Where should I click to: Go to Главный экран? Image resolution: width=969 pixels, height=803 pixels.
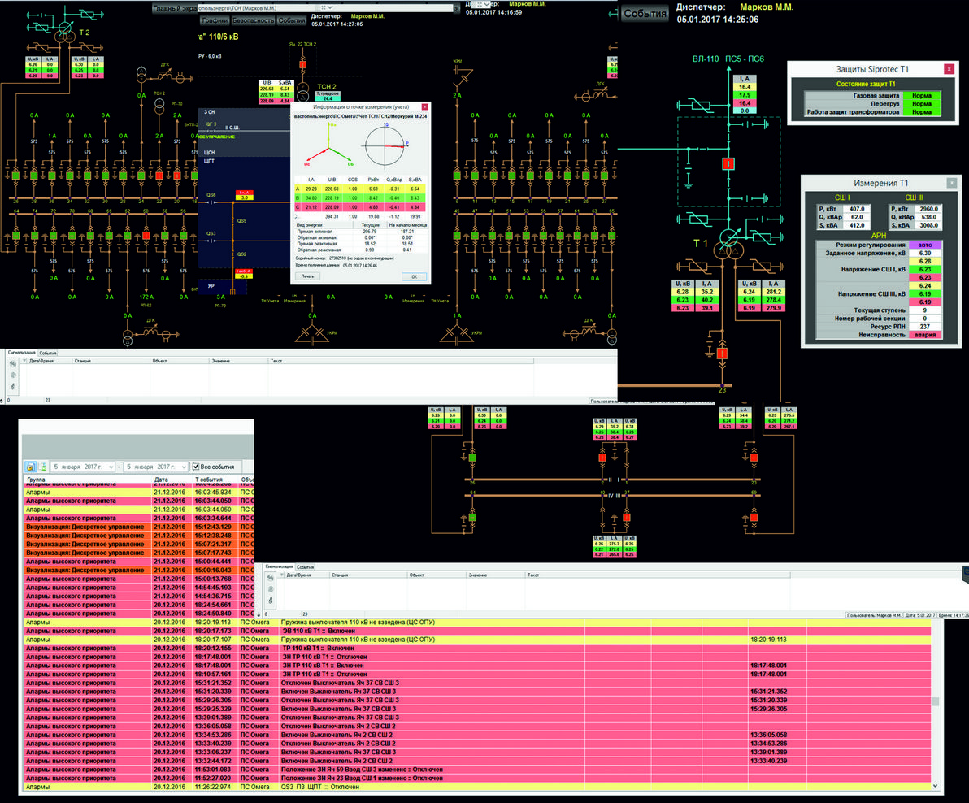[x=176, y=8]
